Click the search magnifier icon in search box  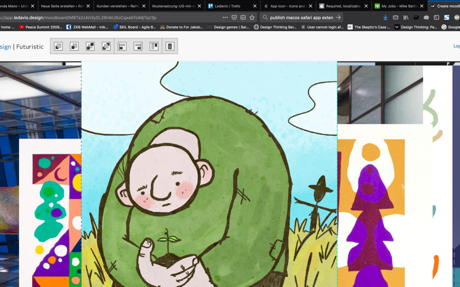pos(265,18)
